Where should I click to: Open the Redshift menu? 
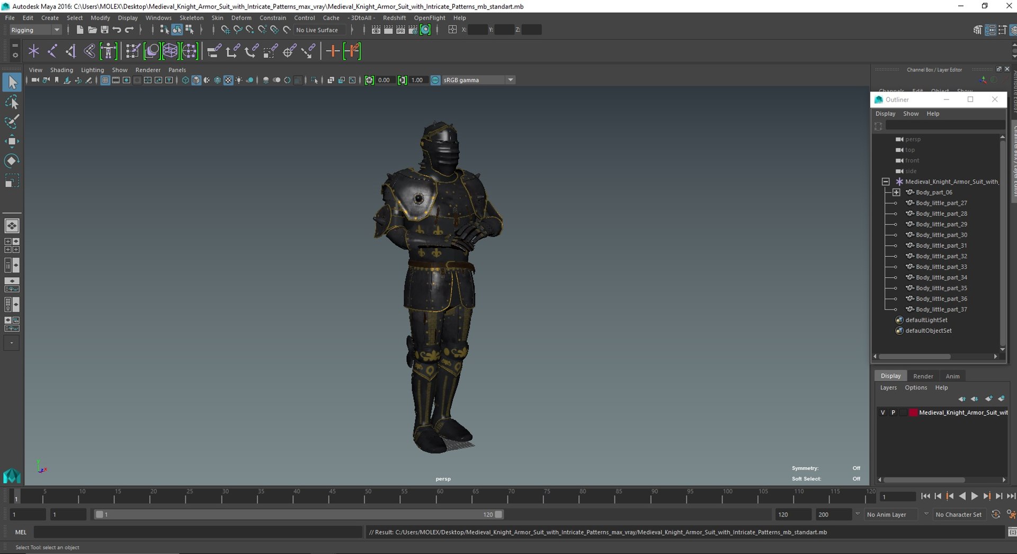[x=394, y=17]
